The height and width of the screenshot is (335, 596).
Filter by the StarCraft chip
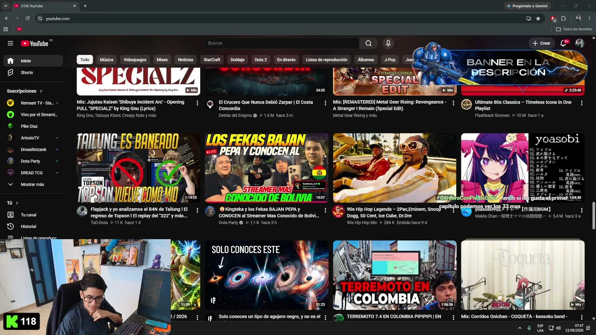(212, 60)
